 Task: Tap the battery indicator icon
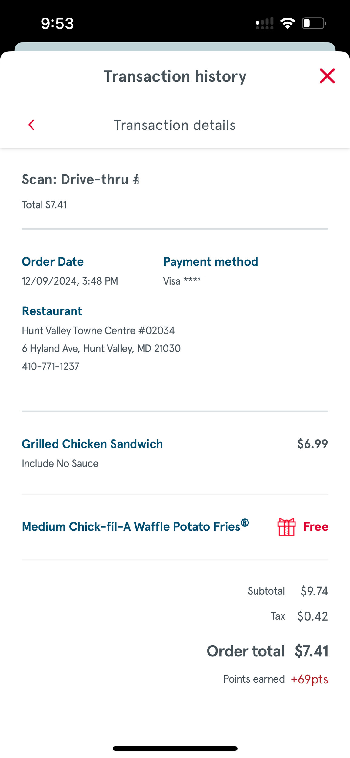click(x=314, y=23)
